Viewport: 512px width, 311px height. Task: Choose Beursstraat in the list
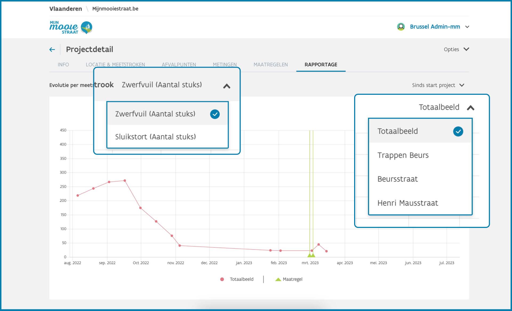[420, 179]
